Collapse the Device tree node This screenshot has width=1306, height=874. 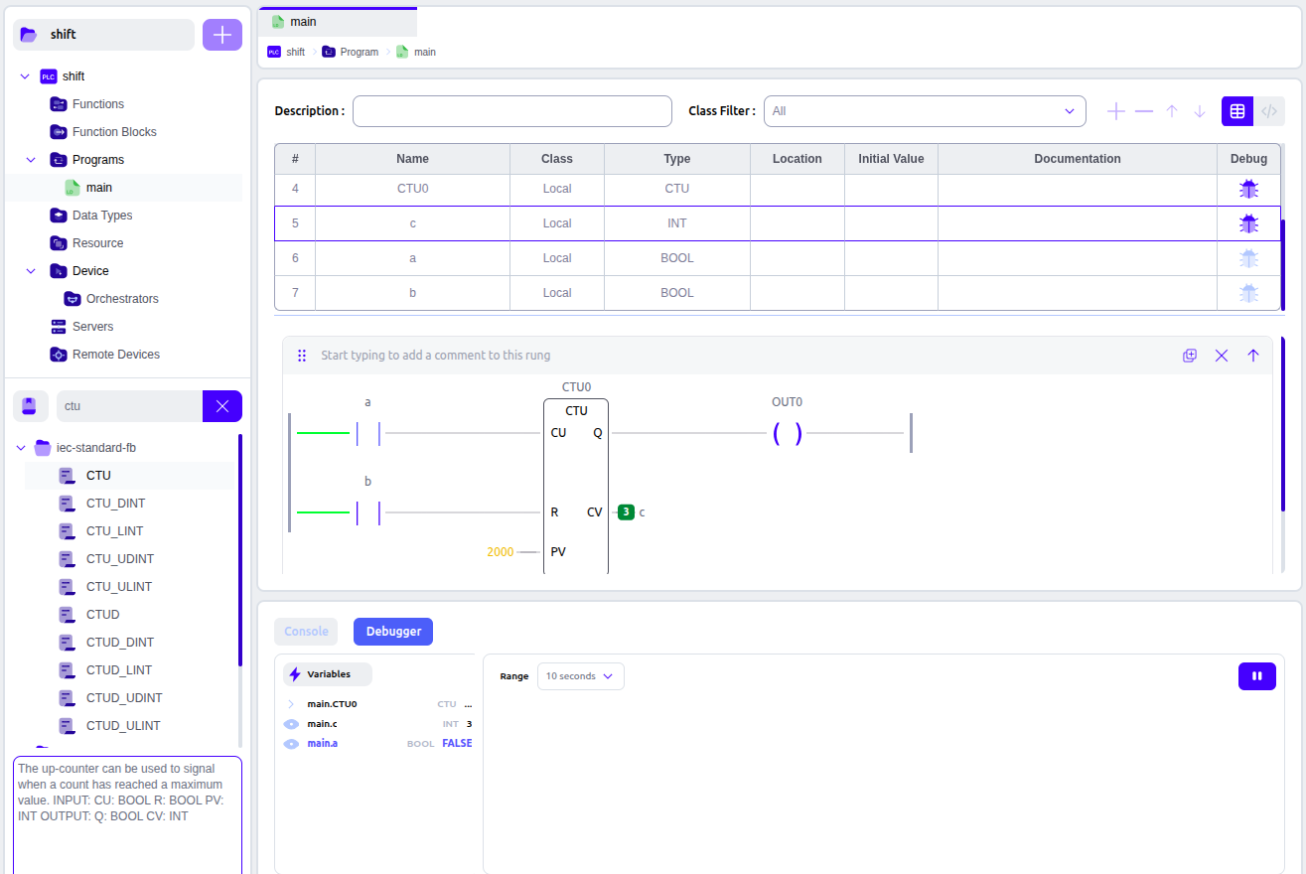(31, 271)
